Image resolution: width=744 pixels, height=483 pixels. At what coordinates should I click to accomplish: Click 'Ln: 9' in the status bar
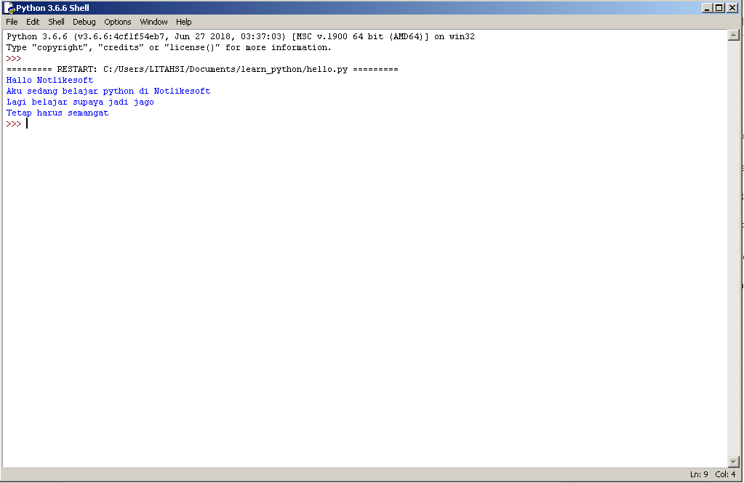[699, 474]
